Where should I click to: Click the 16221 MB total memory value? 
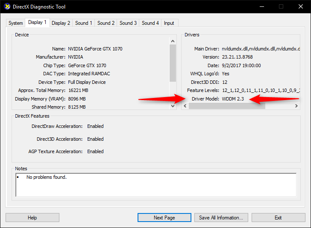tap(78, 90)
